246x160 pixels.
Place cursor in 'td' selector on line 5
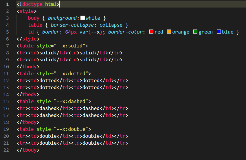31,32
